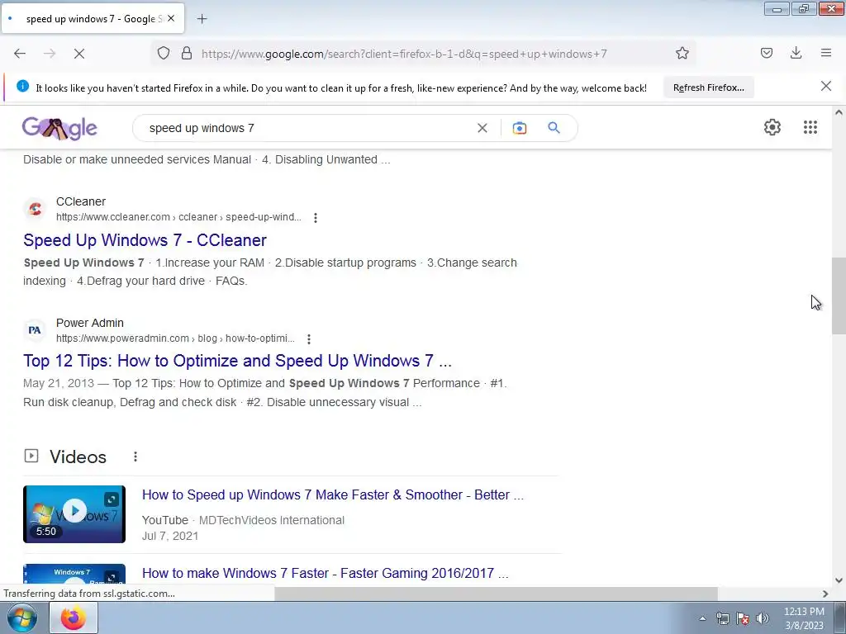This screenshot has height=634, width=846.
Task: Clear the search box text
Action: [482, 128]
